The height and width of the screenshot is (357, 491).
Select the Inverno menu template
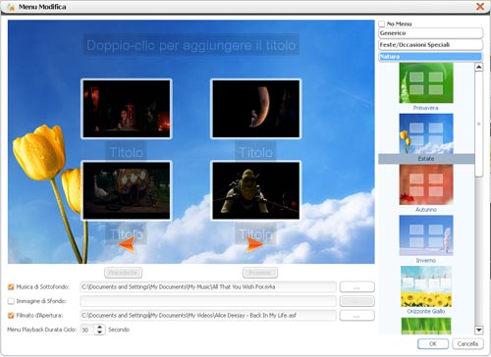click(426, 235)
